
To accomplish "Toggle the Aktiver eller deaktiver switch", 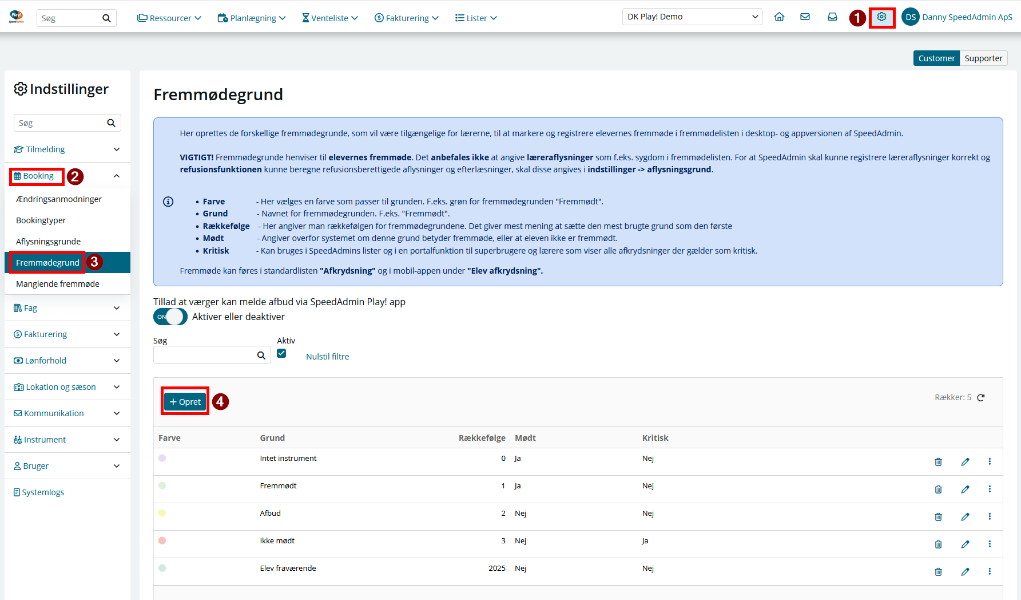I will (170, 317).
